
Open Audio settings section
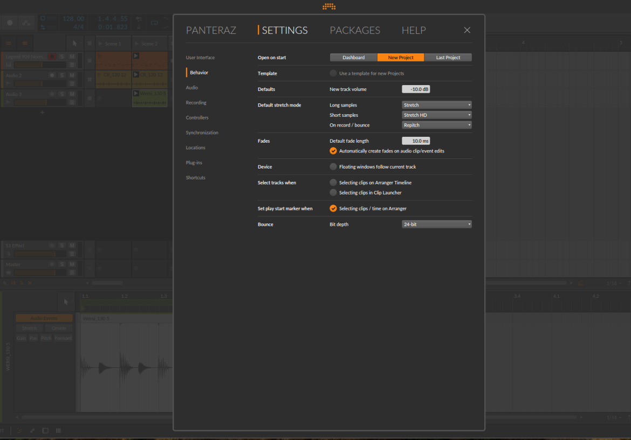pos(191,88)
